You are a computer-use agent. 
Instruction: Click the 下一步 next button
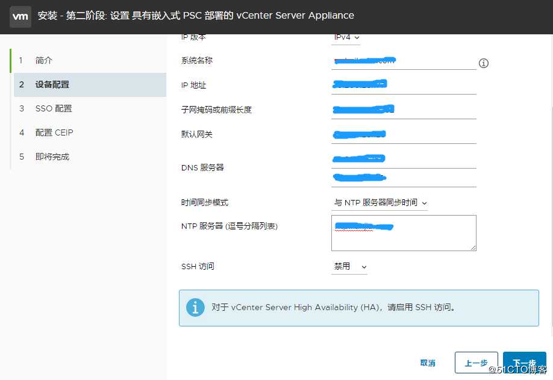[525, 363]
